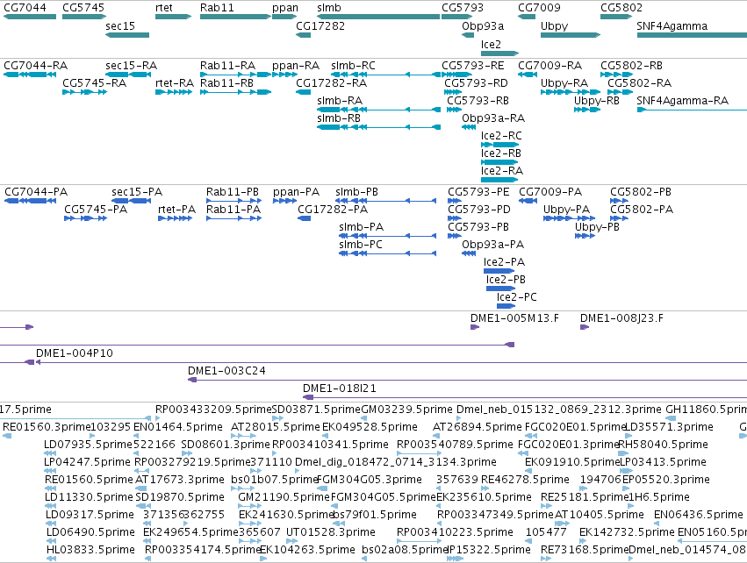Click the rtet gene arrow
Image resolution: width=747 pixels, height=563 pixels.
click(174, 17)
